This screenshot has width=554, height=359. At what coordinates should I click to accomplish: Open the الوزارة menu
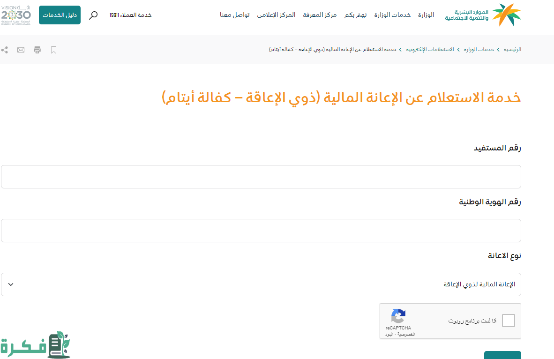426,15
